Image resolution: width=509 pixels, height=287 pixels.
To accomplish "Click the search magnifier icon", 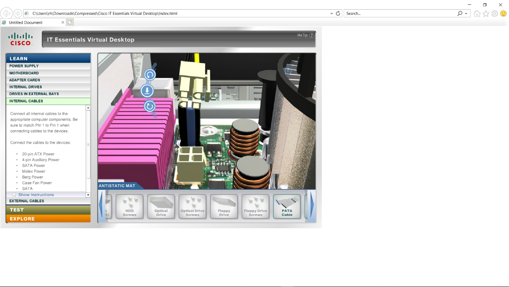I will [x=460, y=13].
